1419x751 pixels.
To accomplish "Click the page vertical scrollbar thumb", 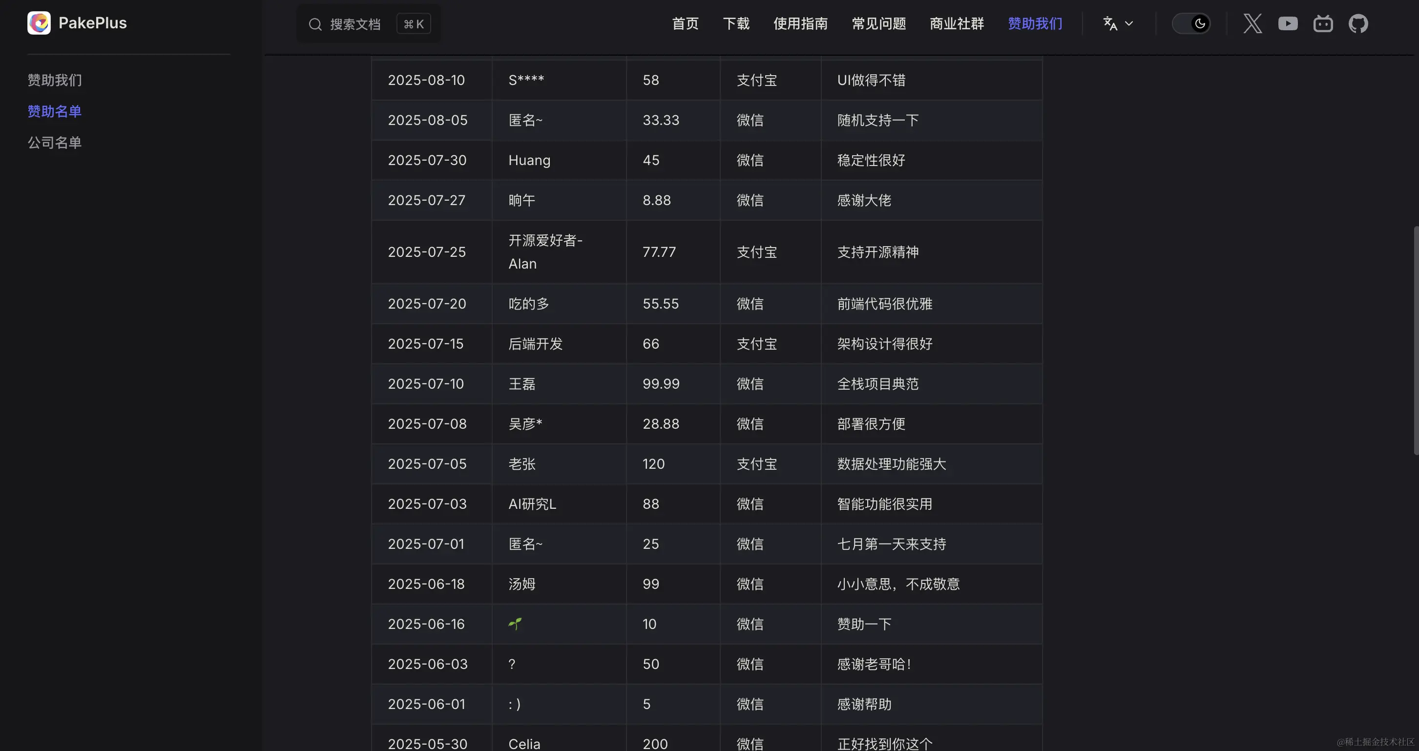I will pos(1416,340).
